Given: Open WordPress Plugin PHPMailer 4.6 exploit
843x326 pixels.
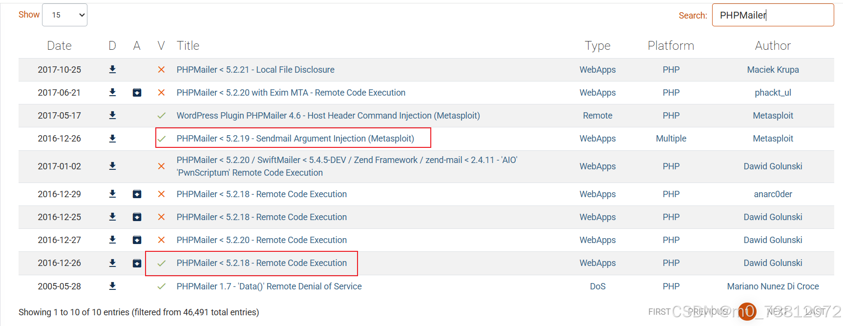Looking at the screenshot, I should click(328, 116).
